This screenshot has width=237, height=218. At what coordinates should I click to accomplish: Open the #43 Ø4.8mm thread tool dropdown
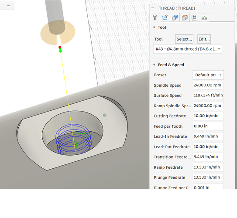click(188, 49)
